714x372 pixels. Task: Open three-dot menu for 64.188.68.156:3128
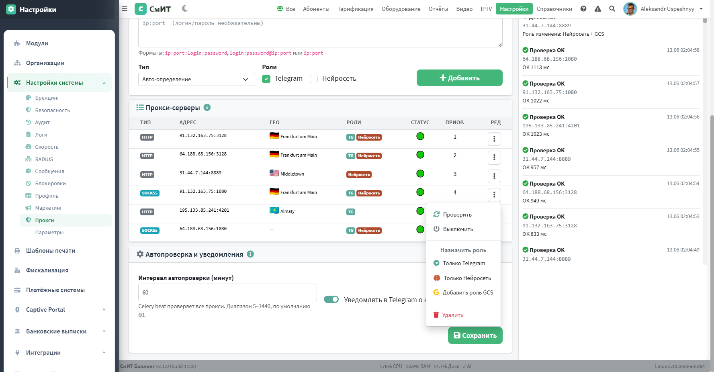(494, 157)
